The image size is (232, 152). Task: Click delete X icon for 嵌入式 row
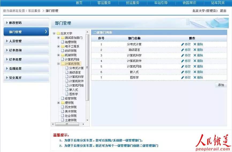click(x=195, y=72)
